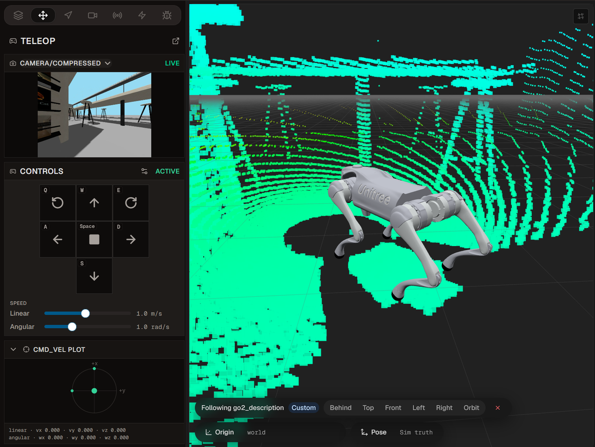Select the navigation arrow tool icon
595x447 pixels.
[68, 15]
